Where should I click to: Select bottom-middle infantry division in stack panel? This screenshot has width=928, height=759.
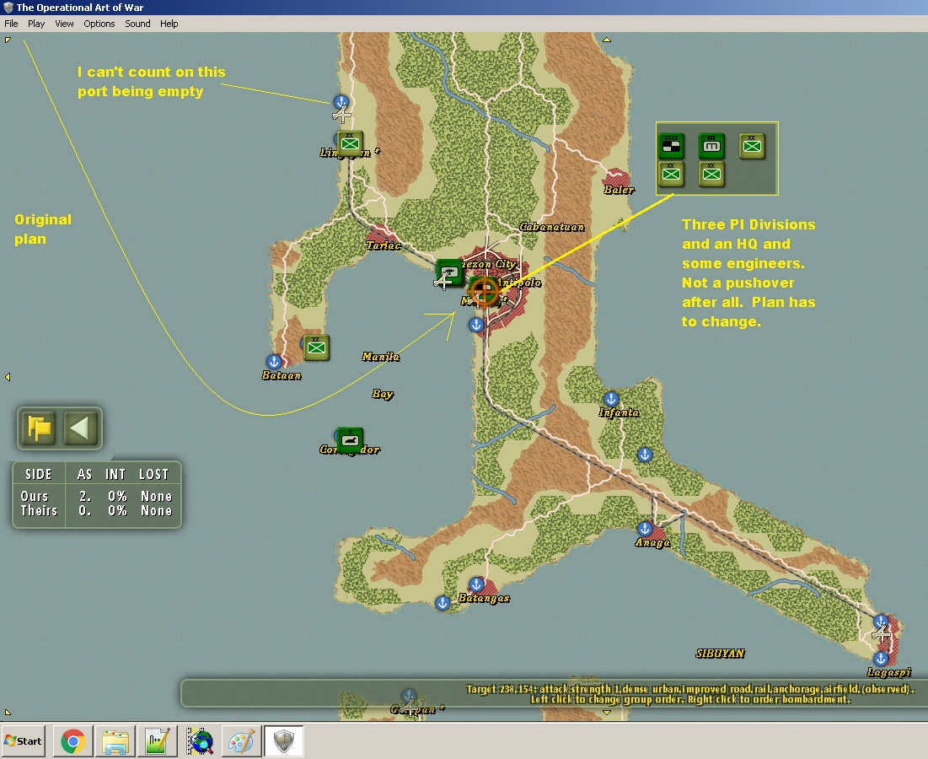coord(711,175)
